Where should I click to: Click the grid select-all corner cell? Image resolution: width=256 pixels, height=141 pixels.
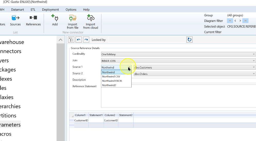pyautogui.click(x=72, y=115)
